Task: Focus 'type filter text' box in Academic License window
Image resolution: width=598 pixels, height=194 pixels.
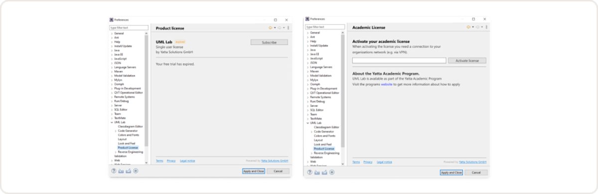Action: 325,27
